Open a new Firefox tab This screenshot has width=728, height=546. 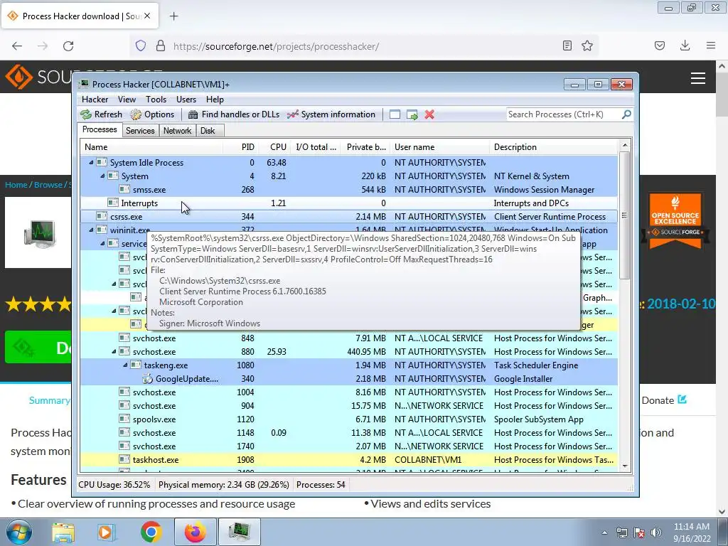[173, 16]
